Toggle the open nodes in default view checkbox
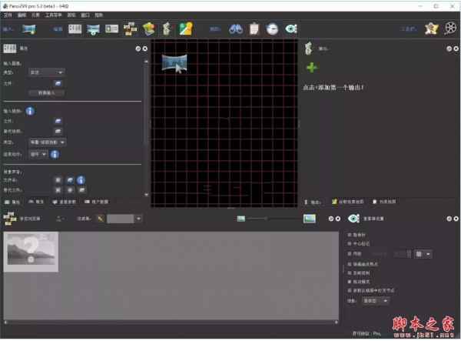The width and height of the screenshot is (461, 341). pyautogui.click(x=350, y=291)
